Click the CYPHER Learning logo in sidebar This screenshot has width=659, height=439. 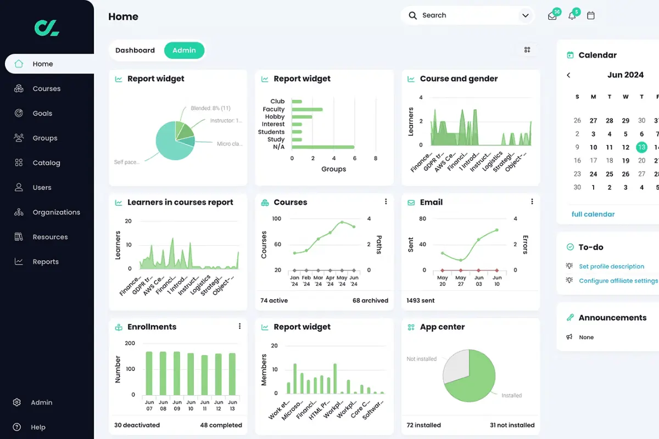(x=47, y=27)
